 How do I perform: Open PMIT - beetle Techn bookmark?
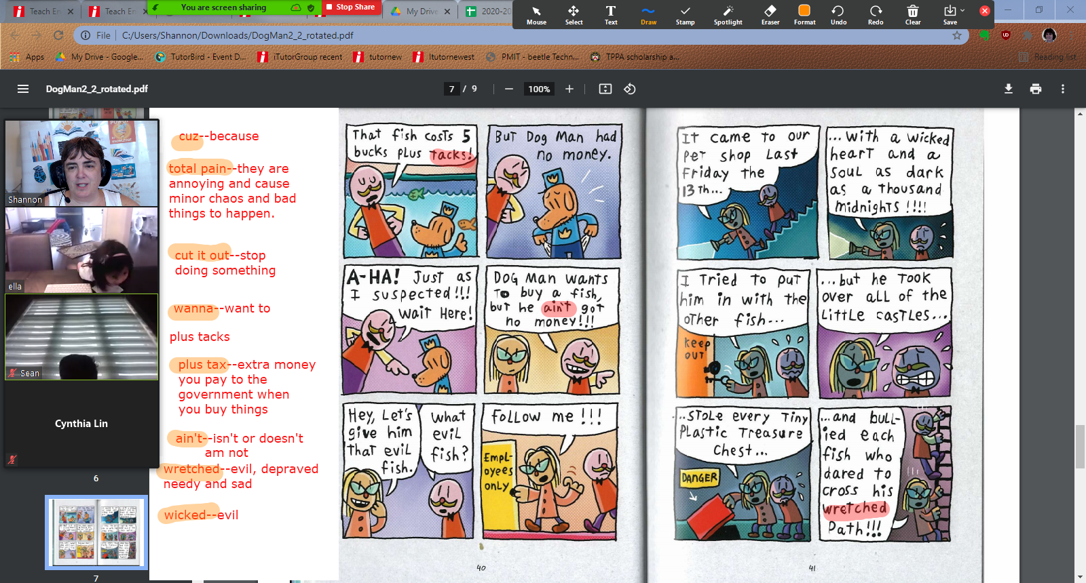(x=533, y=57)
